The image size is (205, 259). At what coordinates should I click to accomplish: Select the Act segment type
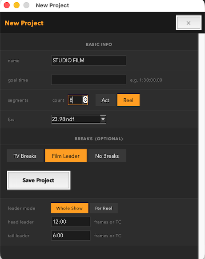(x=105, y=100)
